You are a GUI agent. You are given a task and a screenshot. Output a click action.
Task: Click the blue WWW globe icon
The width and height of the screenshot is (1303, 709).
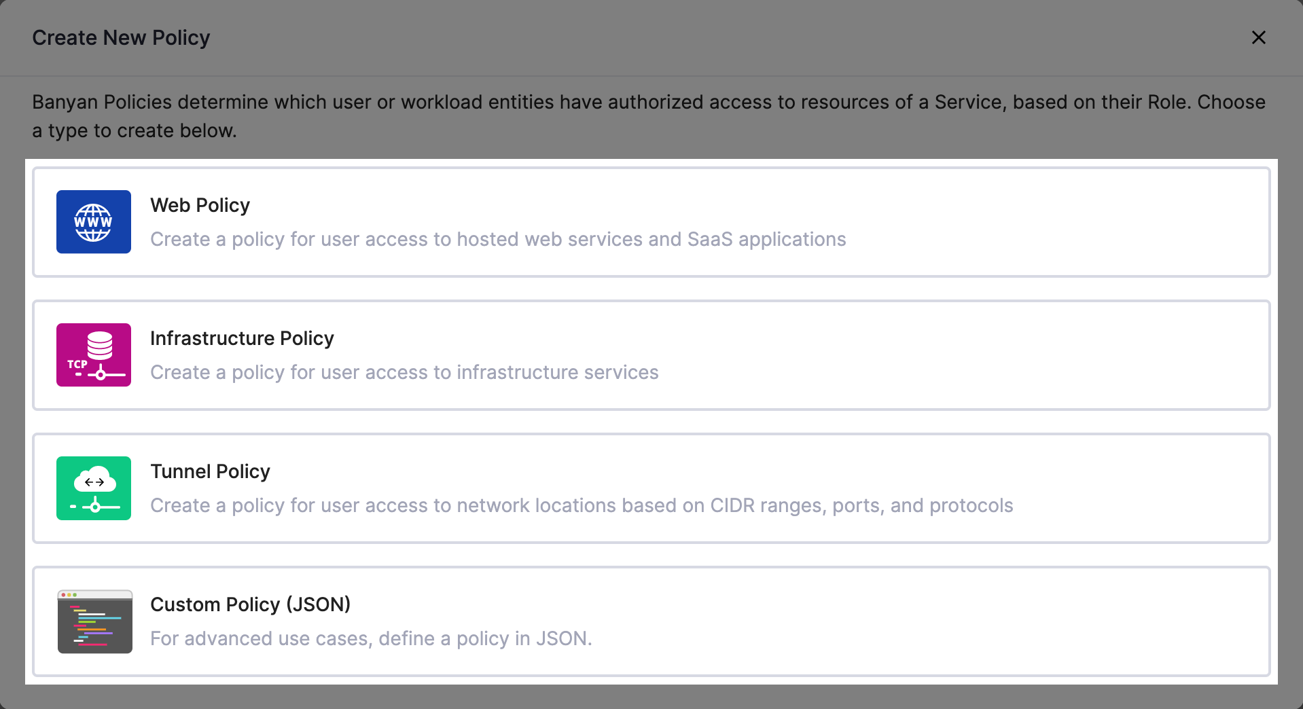point(94,222)
